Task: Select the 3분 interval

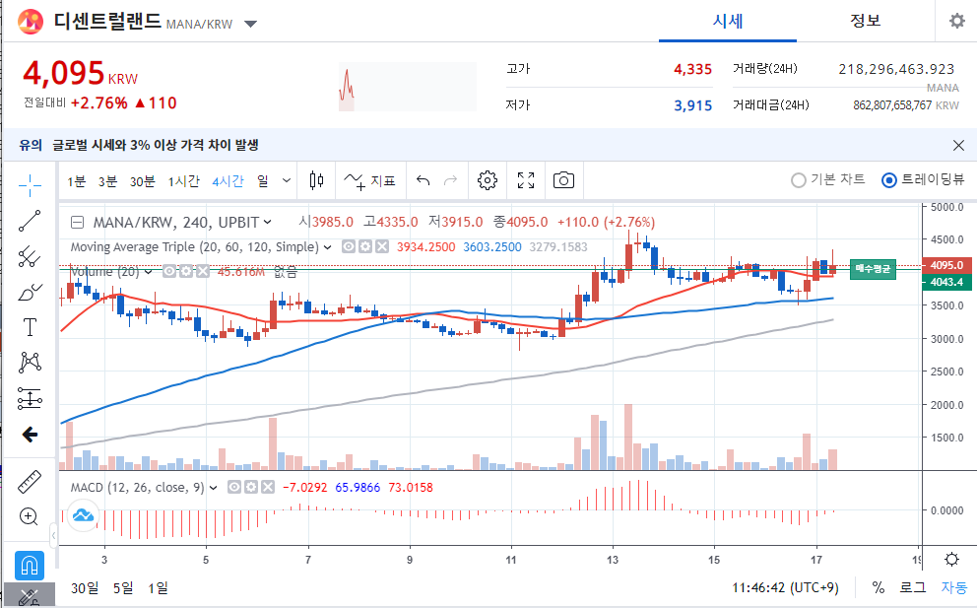Action: tap(107, 181)
